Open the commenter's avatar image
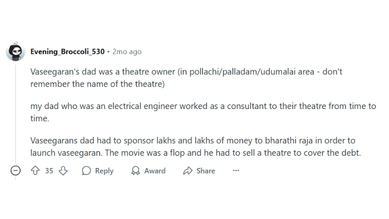Viewport: 389px width, 219px height. click(x=15, y=51)
